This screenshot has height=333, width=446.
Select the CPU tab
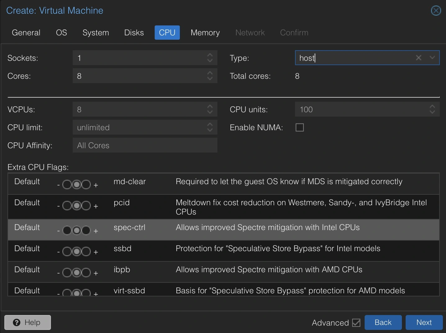[167, 33]
